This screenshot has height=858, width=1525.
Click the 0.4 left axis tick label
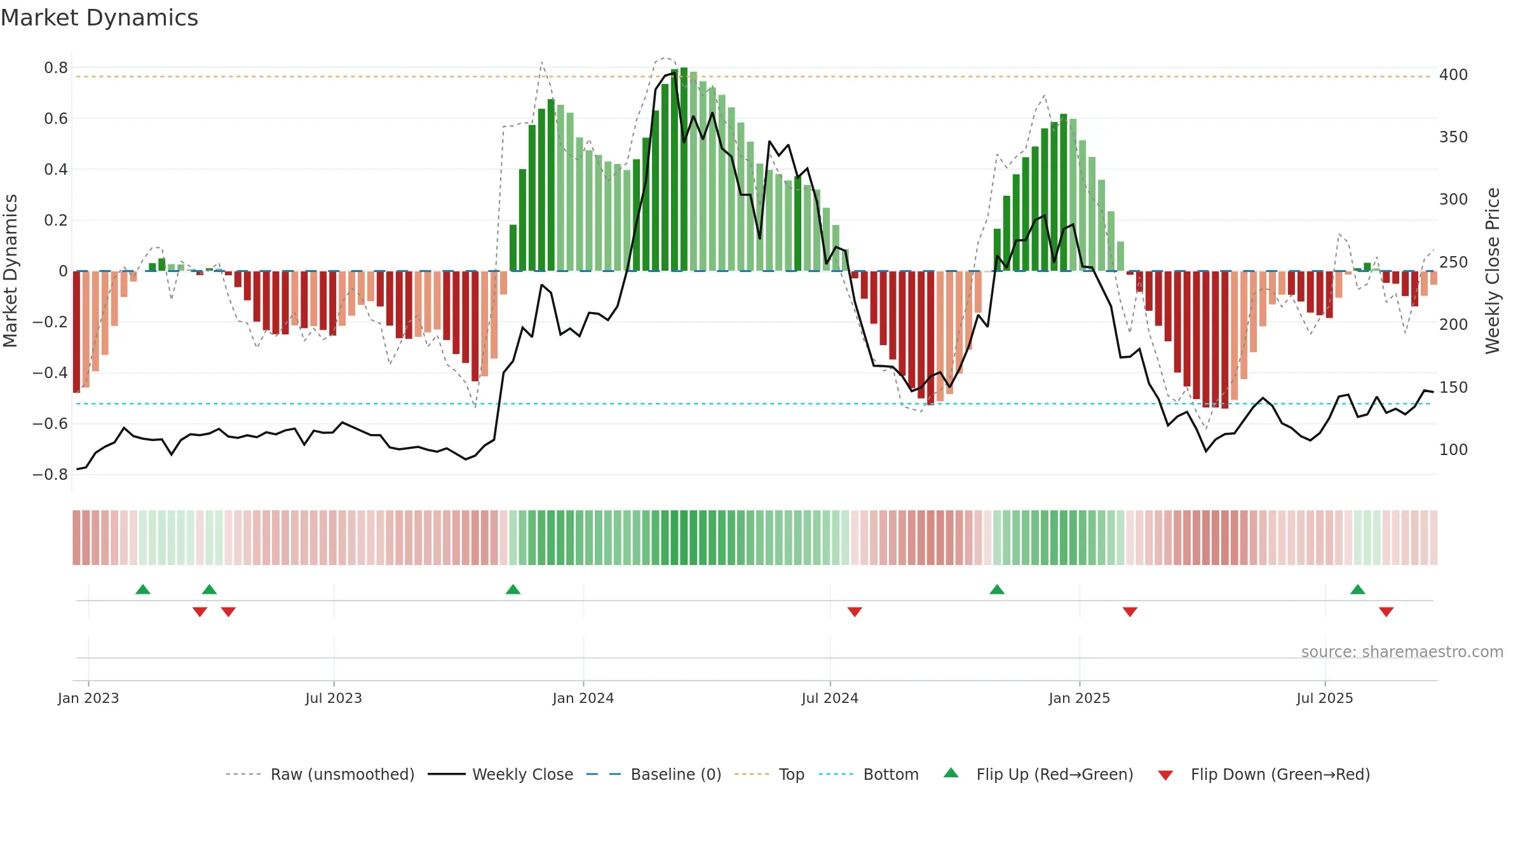(56, 170)
